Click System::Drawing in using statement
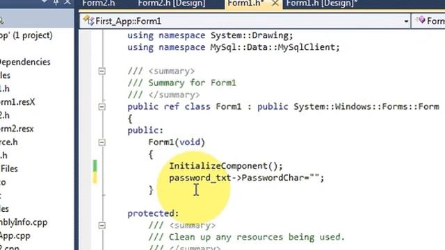This screenshot has width=445, height=250. 249,35
